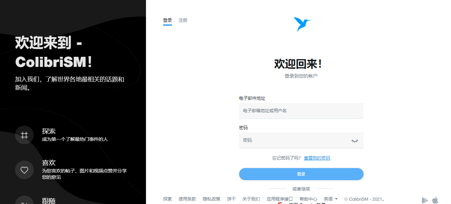Click the 探索 feature title in sidebar
Viewport: 451px width, 204px height.
(x=49, y=131)
